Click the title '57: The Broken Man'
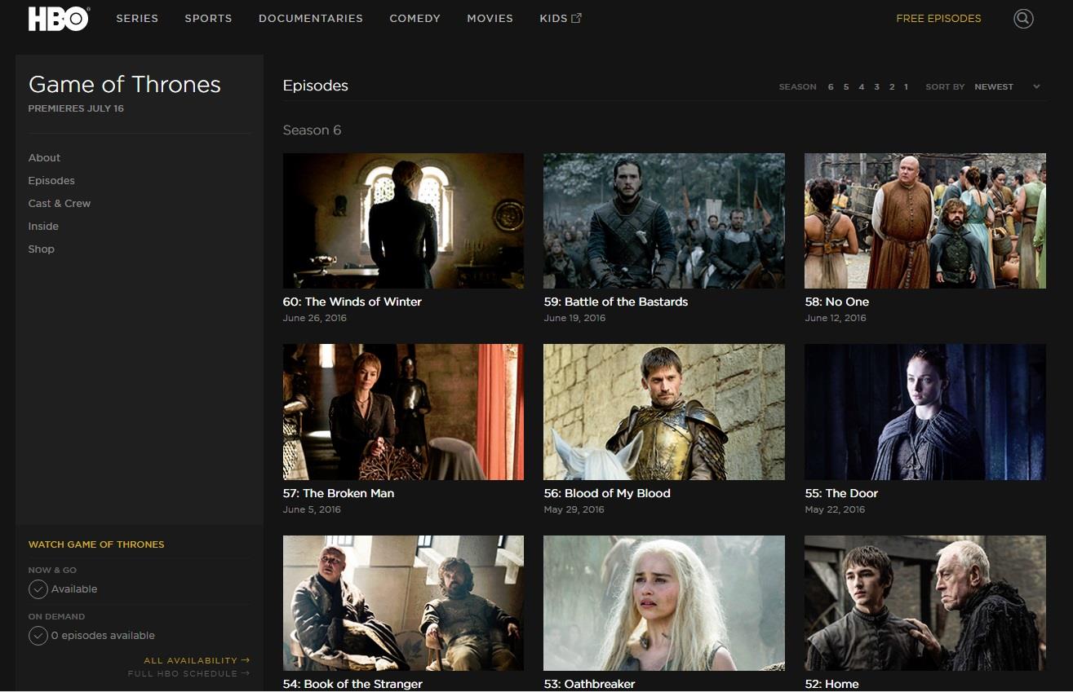The image size is (1073, 692). click(339, 493)
